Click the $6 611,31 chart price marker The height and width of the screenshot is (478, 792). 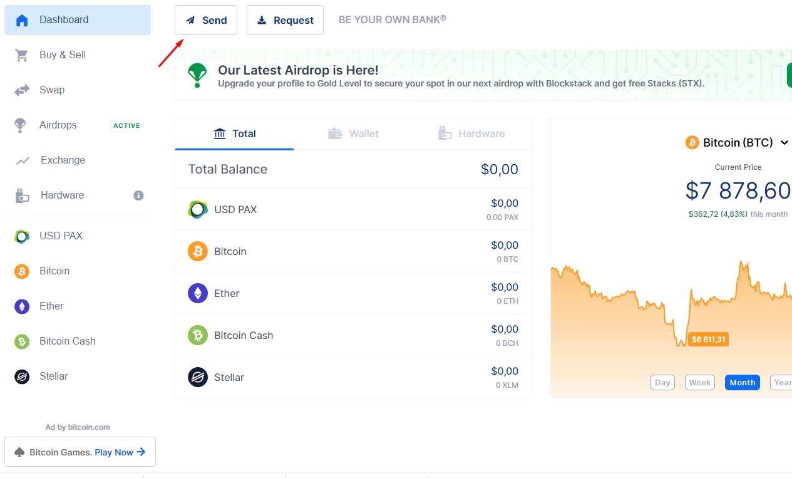tap(709, 340)
